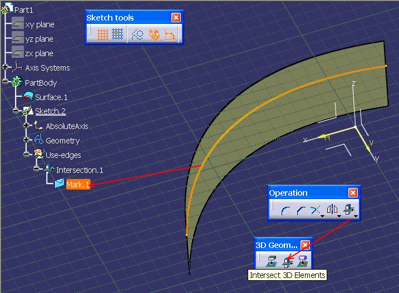Image resolution: width=399 pixels, height=293 pixels.
Task: Open the Mirror tool's dropdown arrow
Action: coord(339,216)
